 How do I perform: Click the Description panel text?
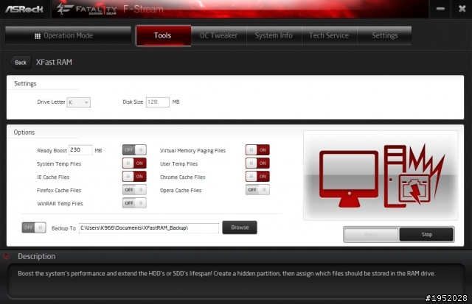coord(226,273)
